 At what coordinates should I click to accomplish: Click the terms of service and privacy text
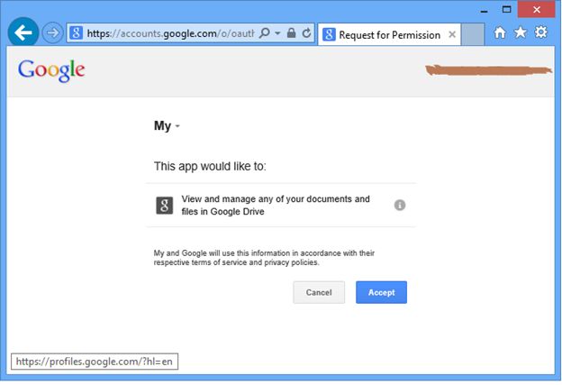264,258
